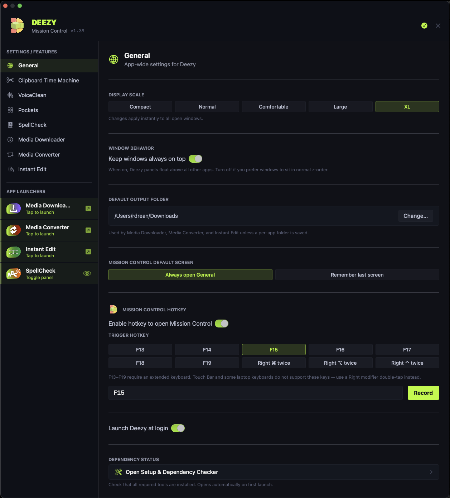Click the v1.39 version label
This screenshot has height=498, width=450.
click(77, 31)
